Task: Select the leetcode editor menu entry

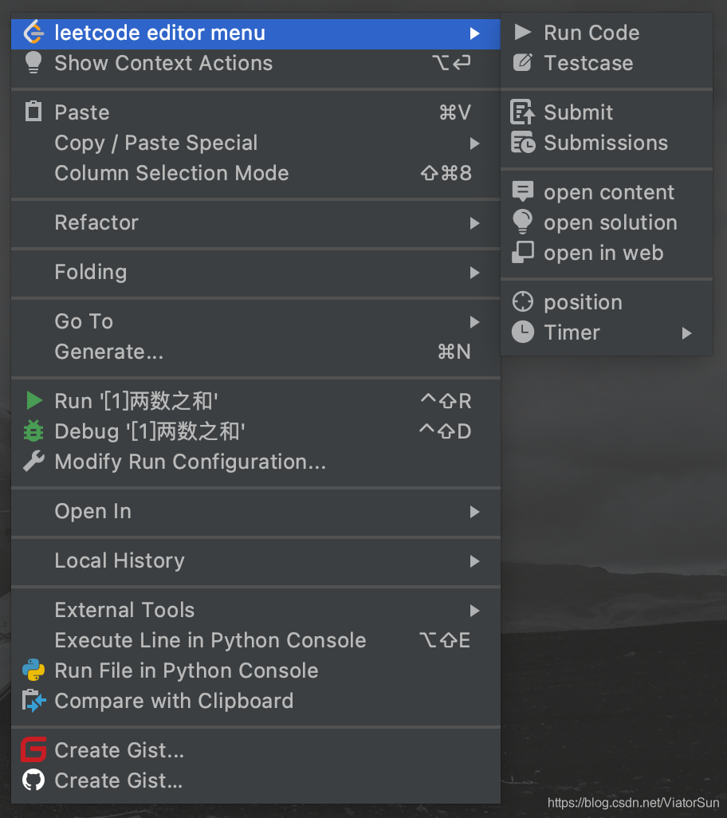Action: click(159, 33)
